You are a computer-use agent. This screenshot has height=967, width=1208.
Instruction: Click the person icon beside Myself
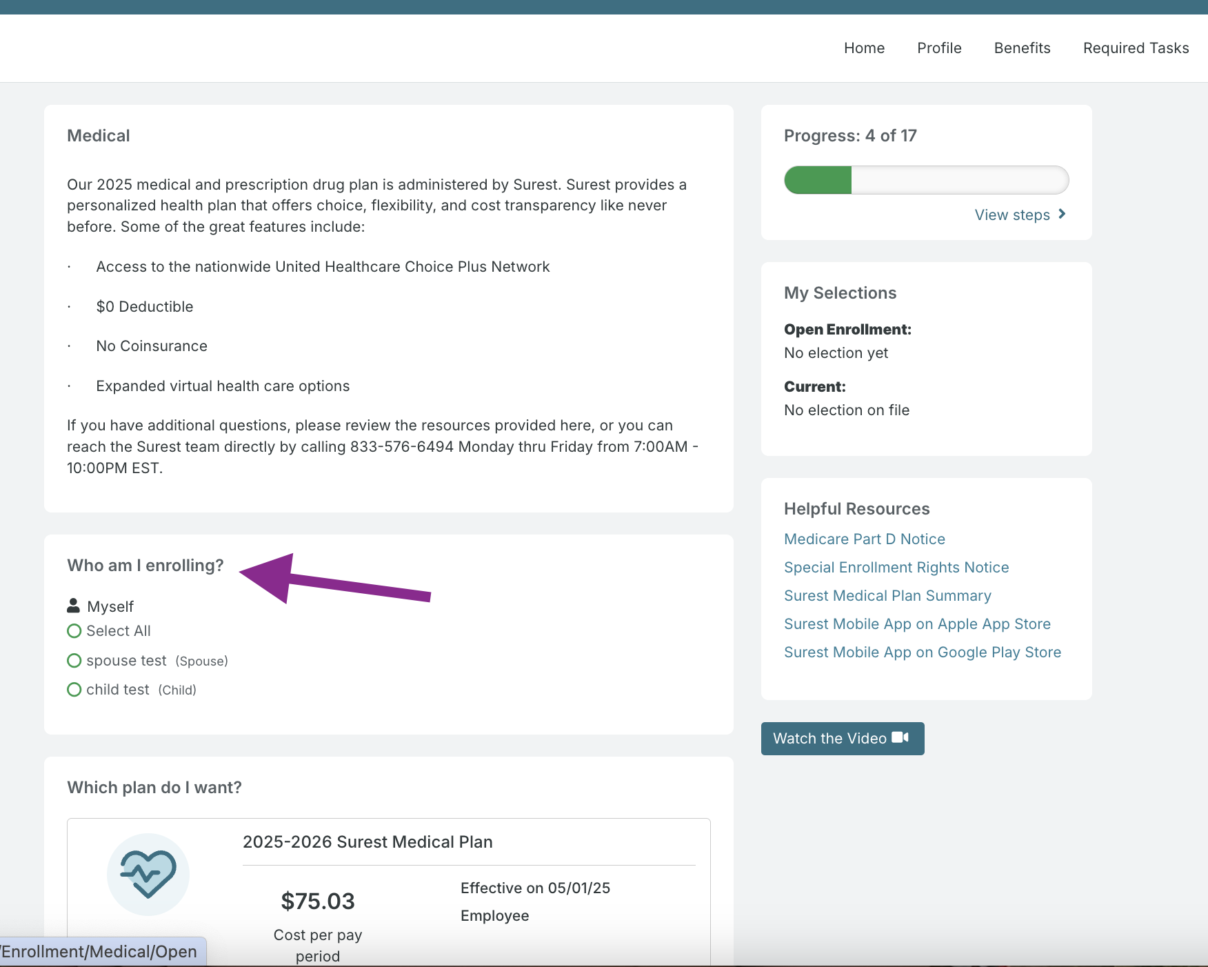[74, 606]
